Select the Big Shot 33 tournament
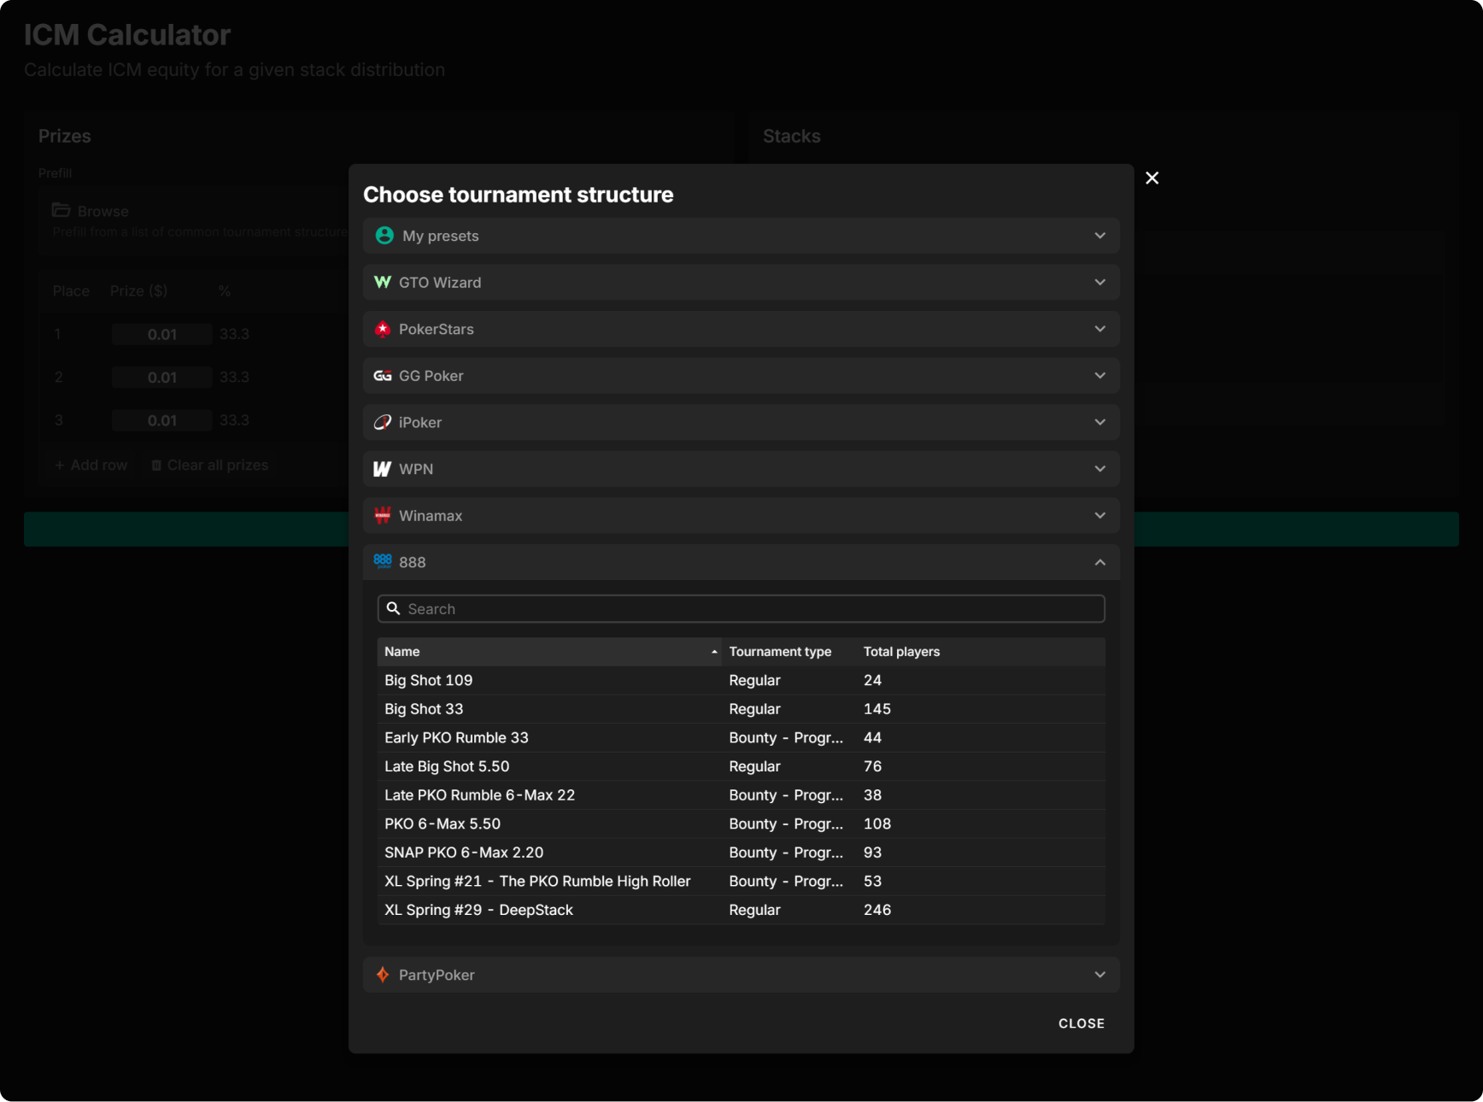The width and height of the screenshot is (1483, 1102). (741, 709)
